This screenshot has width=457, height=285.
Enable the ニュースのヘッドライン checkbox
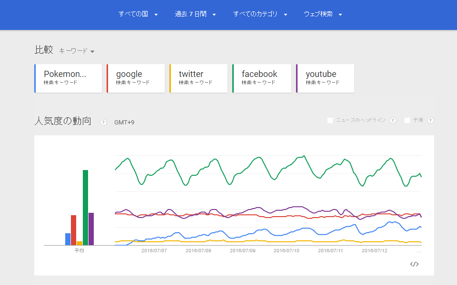pyautogui.click(x=330, y=121)
